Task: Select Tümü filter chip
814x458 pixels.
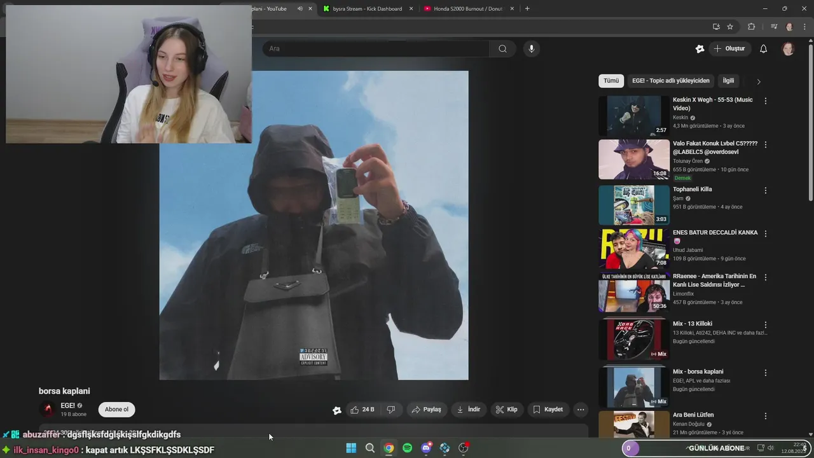Action: click(611, 81)
